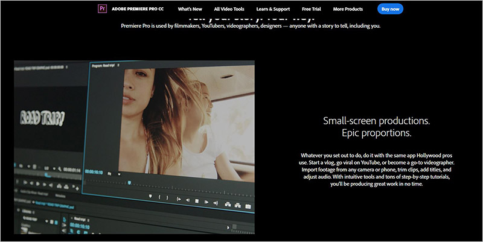Open the Adobe Premiere Pro CC home link
This screenshot has height=242, width=483.
[138, 9]
